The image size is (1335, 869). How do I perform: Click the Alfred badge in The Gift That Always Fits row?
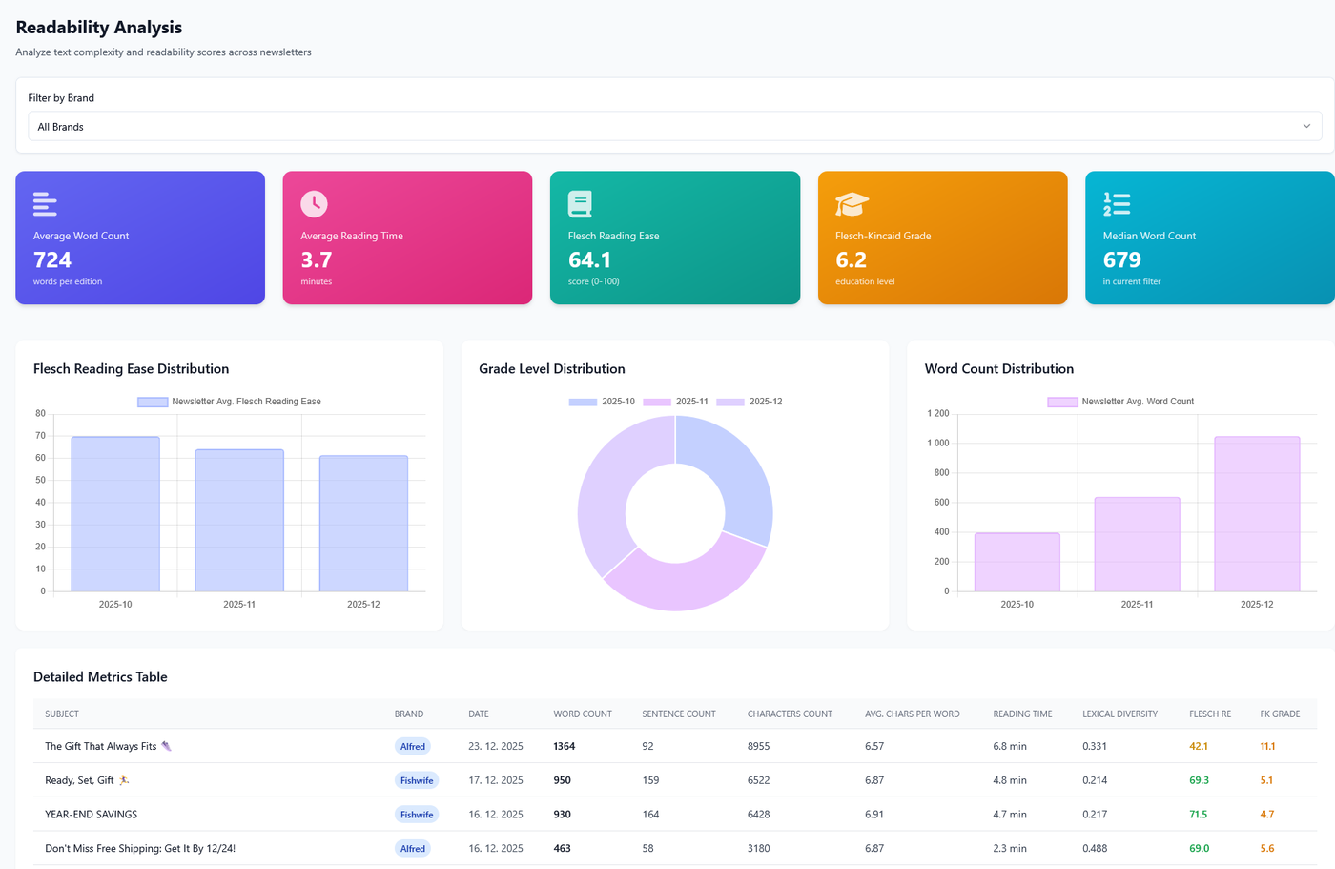pyautogui.click(x=413, y=747)
